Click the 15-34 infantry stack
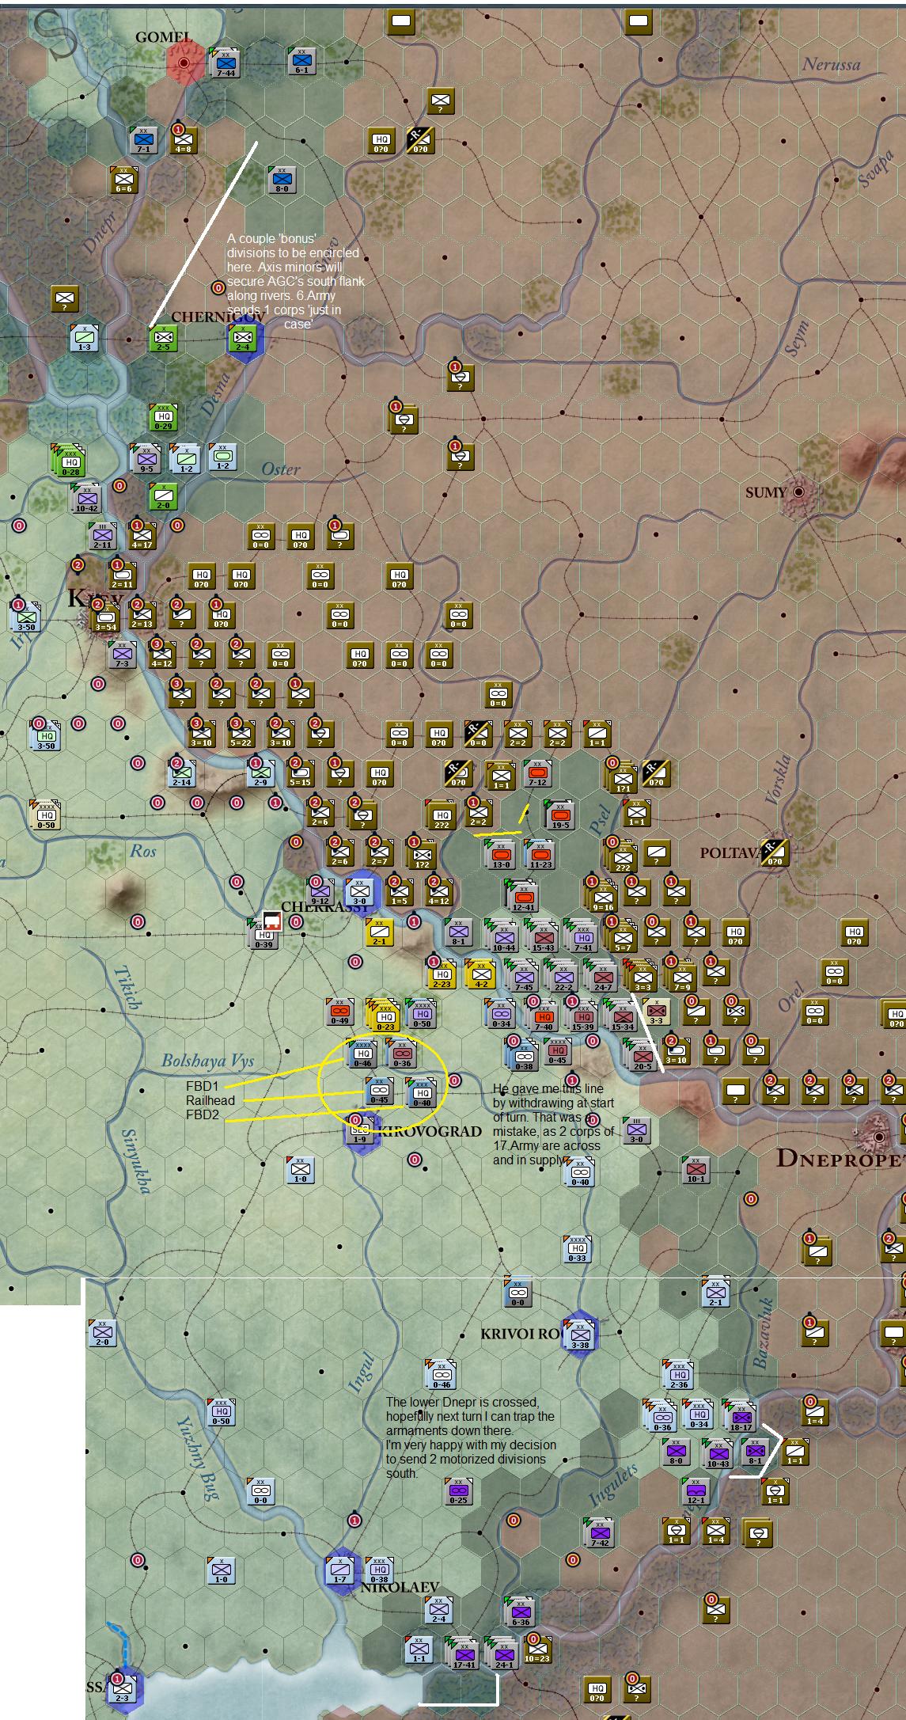Screen dimensions: 906x1720 [x=621, y=1016]
